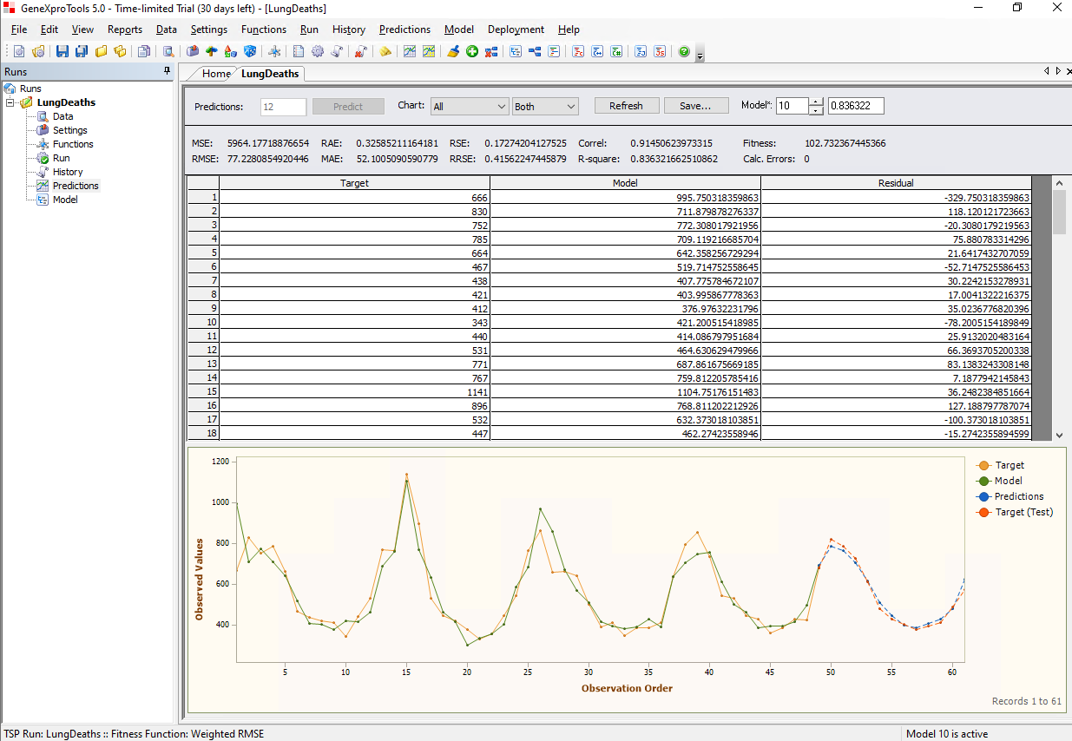Click the Save... button
This screenshot has width=1072, height=741.
(697, 106)
